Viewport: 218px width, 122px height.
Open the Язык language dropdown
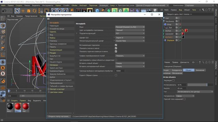point(130,27)
